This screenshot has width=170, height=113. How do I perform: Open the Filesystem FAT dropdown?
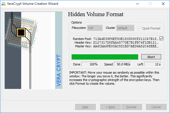95,28
